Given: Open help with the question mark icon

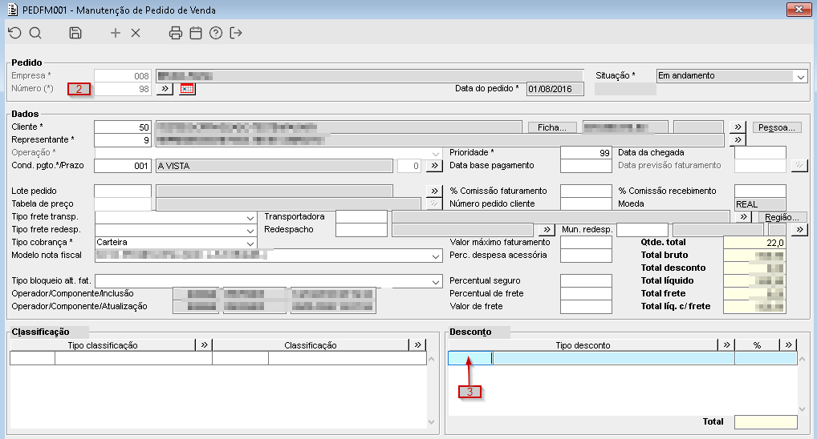Looking at the screenshot, I should [216, 34].
